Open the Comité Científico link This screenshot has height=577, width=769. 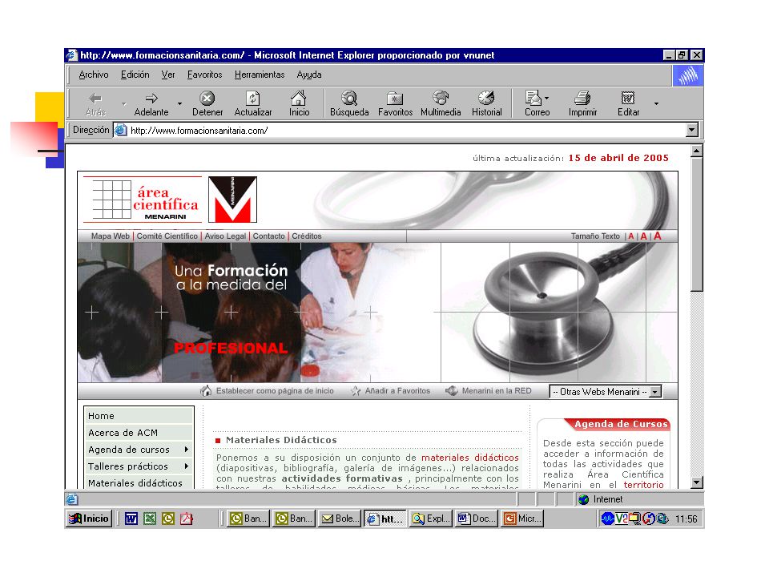point(167,236)
